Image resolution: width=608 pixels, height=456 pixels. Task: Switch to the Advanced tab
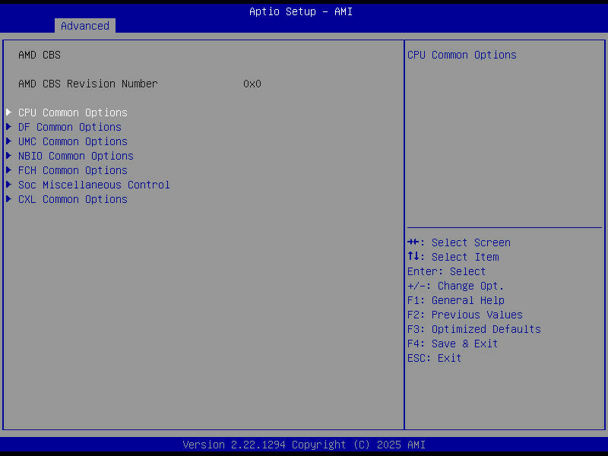coord(84,25)
